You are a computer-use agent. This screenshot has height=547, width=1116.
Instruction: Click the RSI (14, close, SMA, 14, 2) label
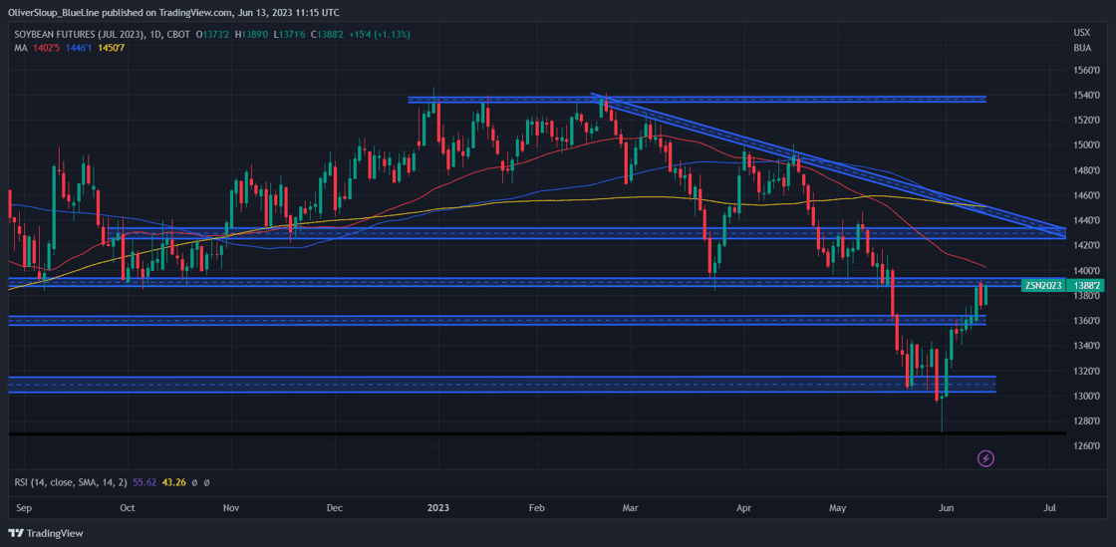[71, 482]
